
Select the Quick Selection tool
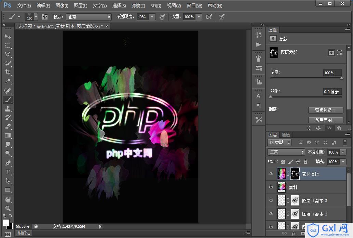(8, 63)
